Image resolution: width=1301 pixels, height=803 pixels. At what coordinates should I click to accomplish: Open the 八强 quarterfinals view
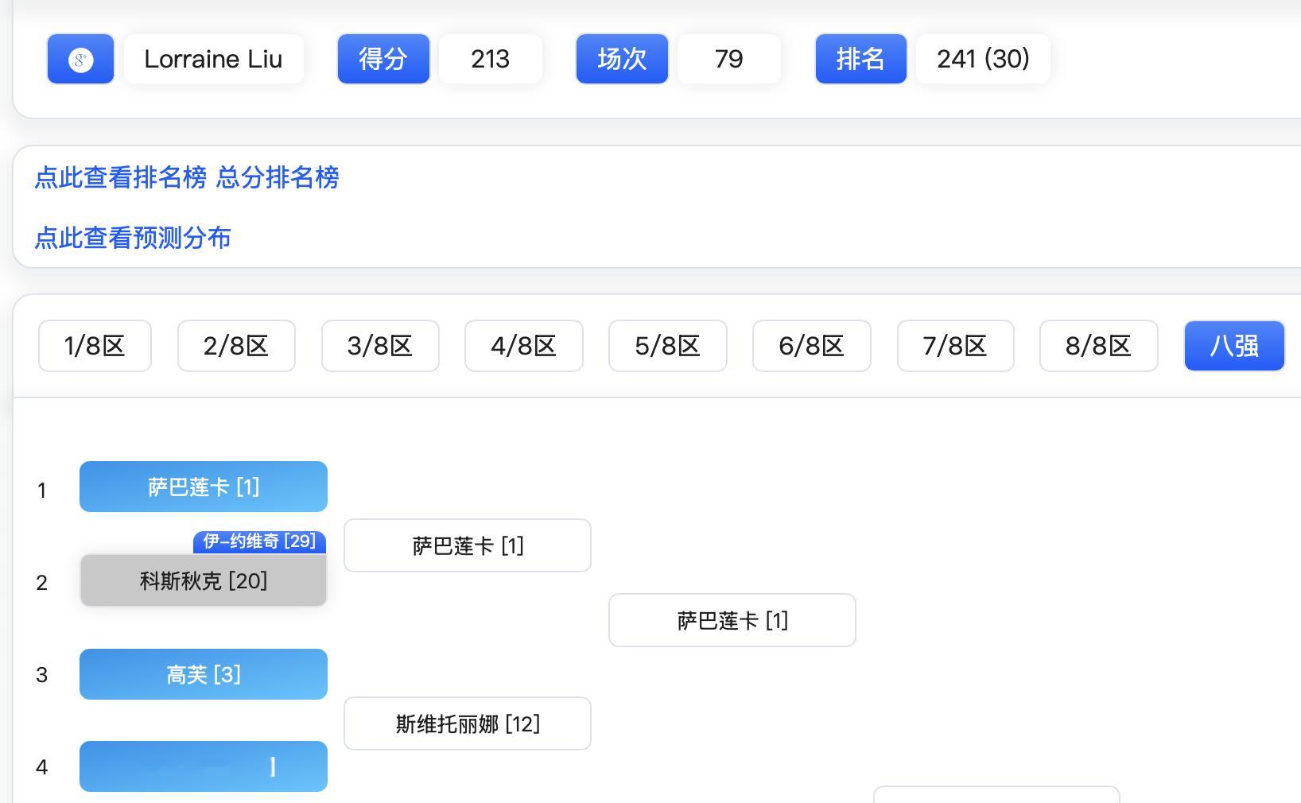click(1234, 346)
